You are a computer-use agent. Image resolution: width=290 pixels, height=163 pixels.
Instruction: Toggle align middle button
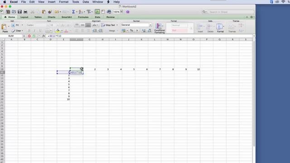[x=82, y=25]
